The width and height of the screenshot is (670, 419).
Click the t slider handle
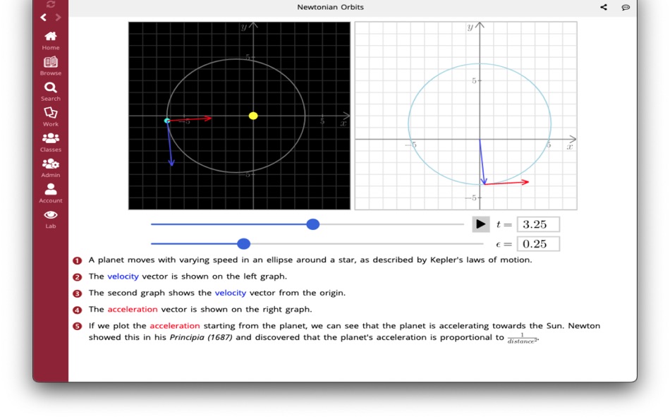click(312, 224)
